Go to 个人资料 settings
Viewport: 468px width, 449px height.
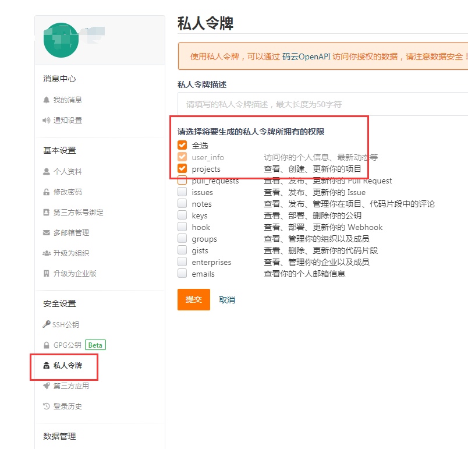pyautogui.click(x=68, y=172)
